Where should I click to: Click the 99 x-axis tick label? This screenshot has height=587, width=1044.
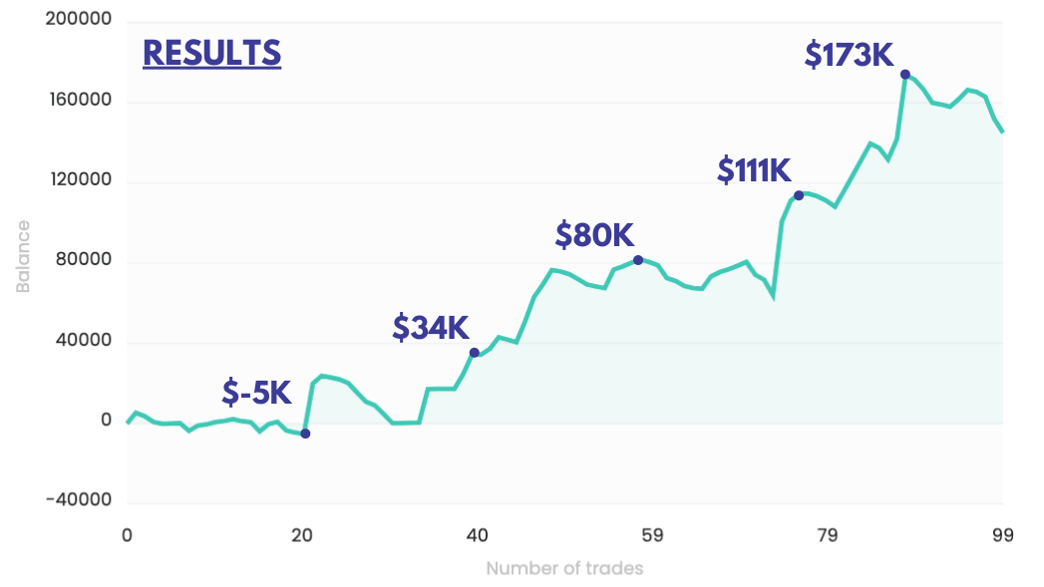pyautogui.click(x=1002, y=535)
